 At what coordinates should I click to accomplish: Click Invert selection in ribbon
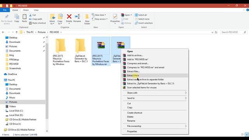click(144, 23)
